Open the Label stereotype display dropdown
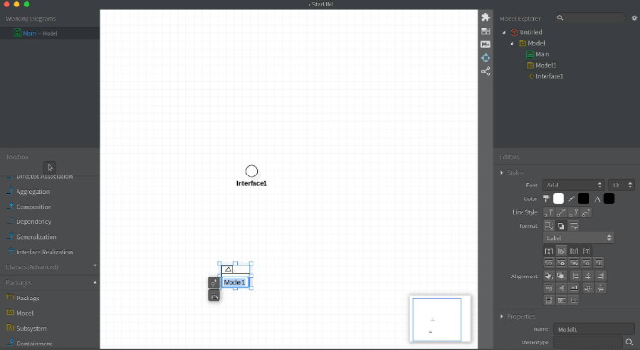The width and height of the screenshot is (640, 350). 578,238
